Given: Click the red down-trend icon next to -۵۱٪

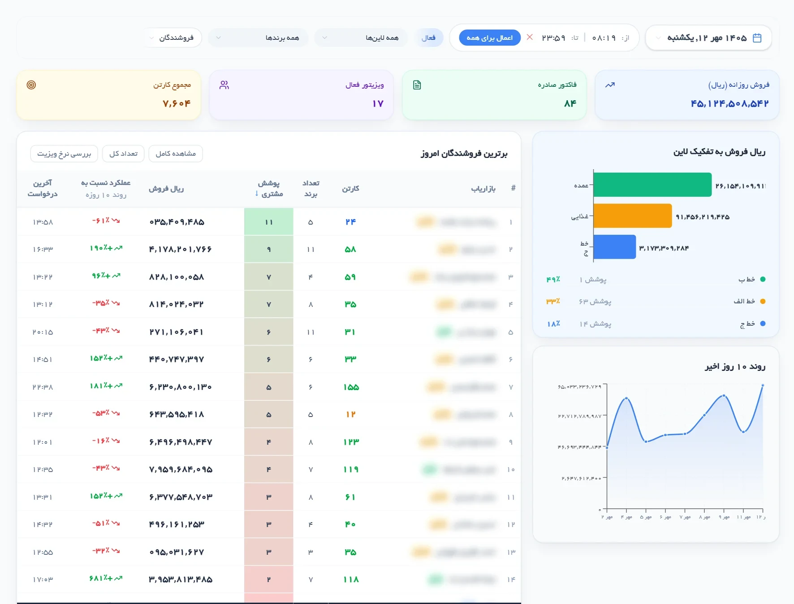Looking at the screenshot, I should click(x=116, y=523).
